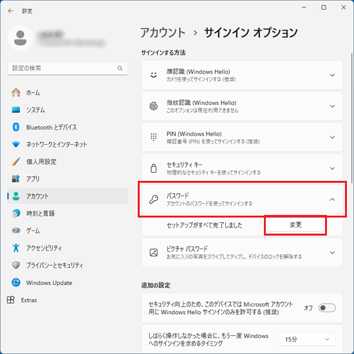The width and height of the screenshot is (354, 354).
Task: Click セットアップがすべて完了しました text
Action: click(204, 225)
